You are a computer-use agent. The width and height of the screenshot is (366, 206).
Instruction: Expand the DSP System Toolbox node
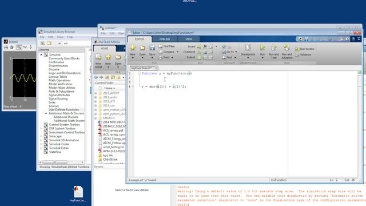(x=41, y=129)
